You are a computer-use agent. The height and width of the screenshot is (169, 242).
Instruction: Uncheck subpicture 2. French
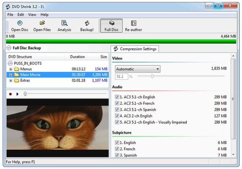[x=117, y=149]
